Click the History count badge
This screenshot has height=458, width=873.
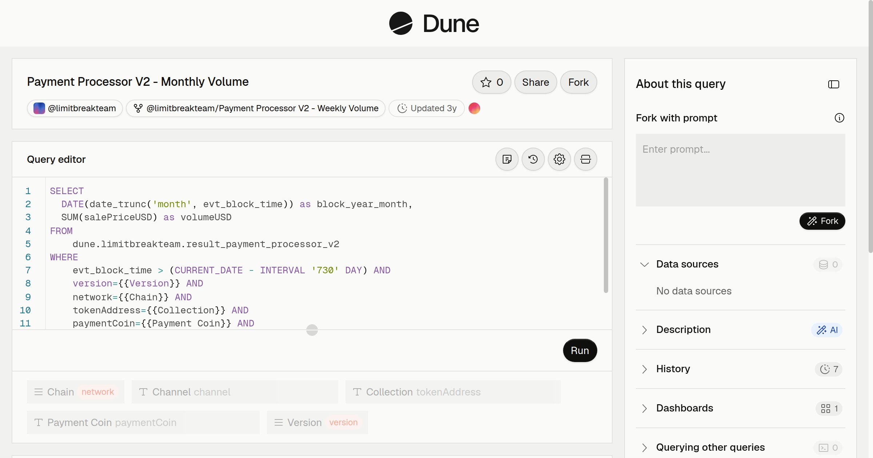(829, 369)
